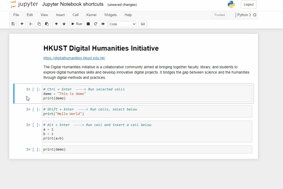Open the Kernel menu

pyautogui.click(x=91, y=15)
